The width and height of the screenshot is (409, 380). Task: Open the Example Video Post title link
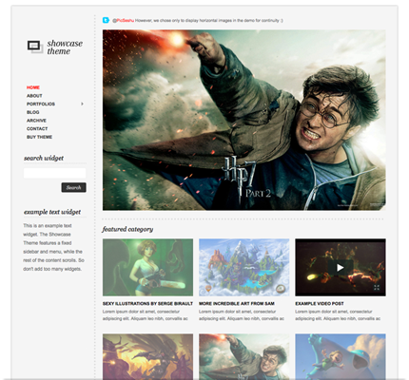tap(320, 303)
